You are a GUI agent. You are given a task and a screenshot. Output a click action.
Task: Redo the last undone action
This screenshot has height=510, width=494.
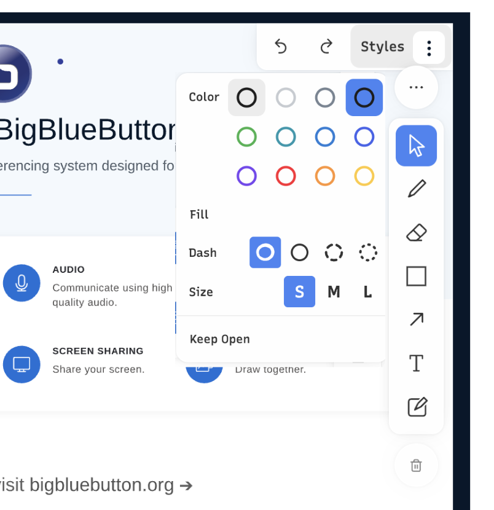pyautogui.click(x=326, y=47)
